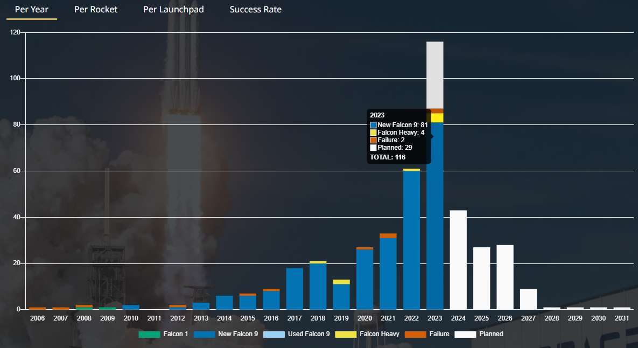This screenshot has width=638, height=348.
Task: Switch to the Per Rocket tab
Action: pos(96,9)
